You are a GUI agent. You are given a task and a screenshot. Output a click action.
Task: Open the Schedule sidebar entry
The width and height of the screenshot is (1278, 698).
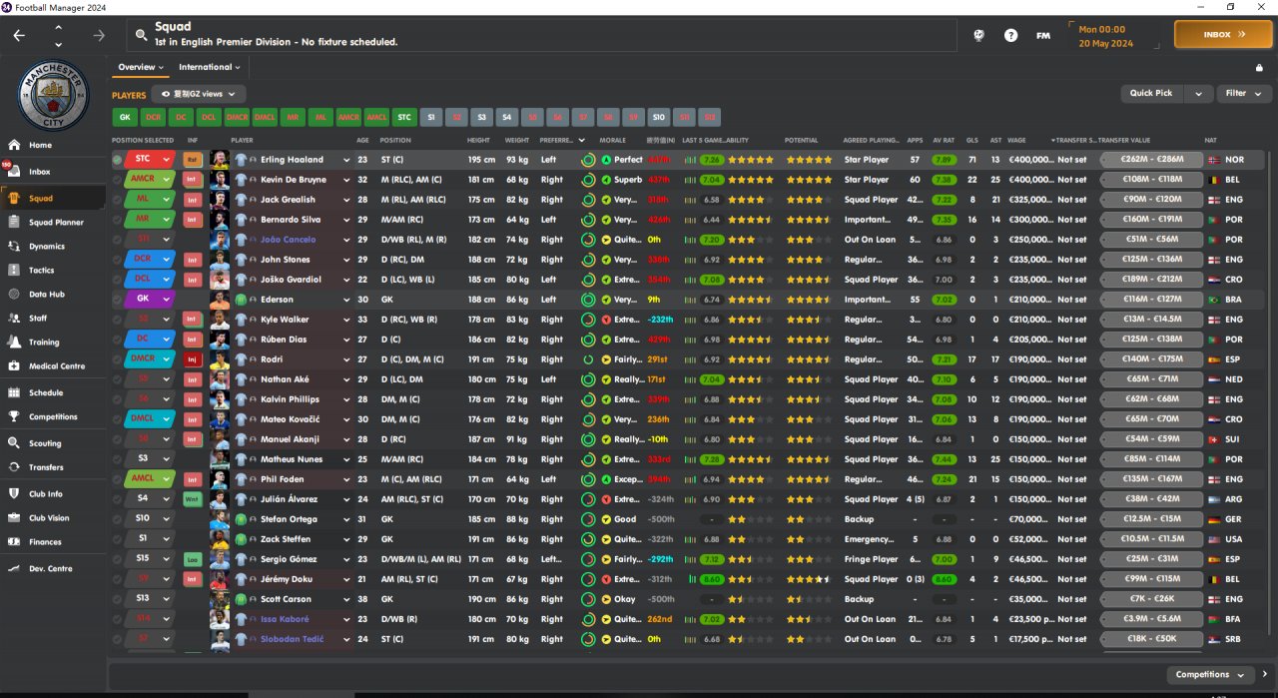pos(46,393)
